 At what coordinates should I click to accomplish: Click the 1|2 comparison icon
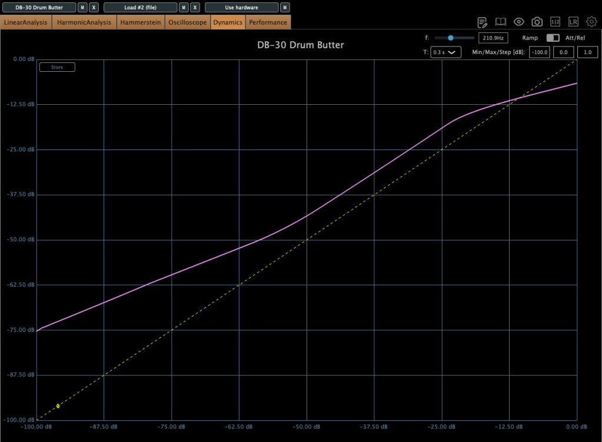[555, 22]
